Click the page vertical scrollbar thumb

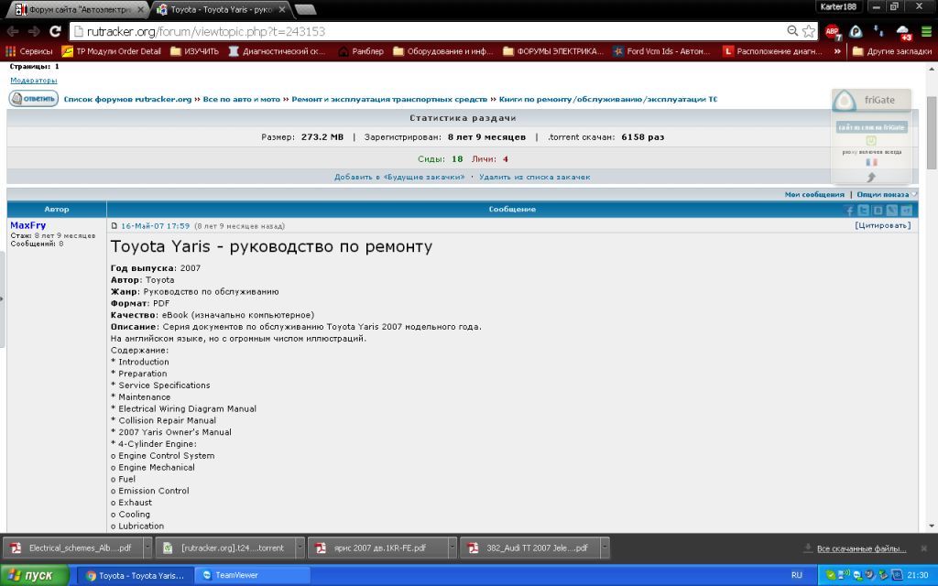point(932,133)
